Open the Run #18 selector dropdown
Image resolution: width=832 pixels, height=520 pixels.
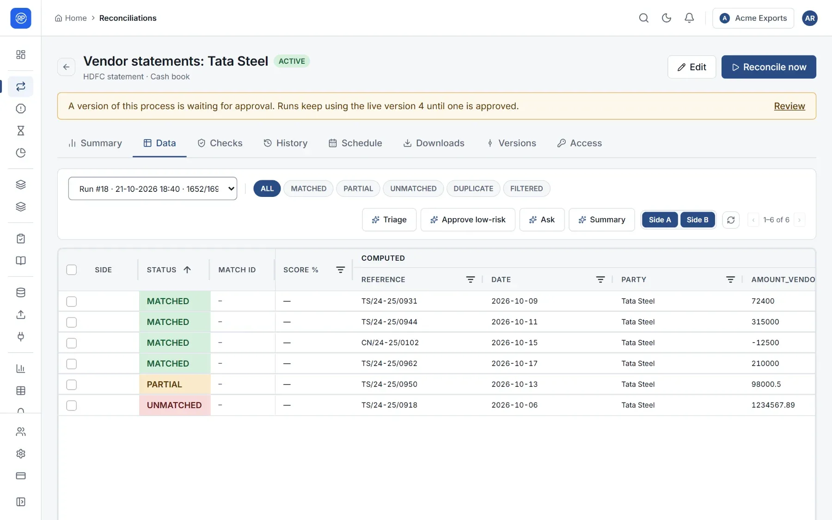tap(153, 189)
